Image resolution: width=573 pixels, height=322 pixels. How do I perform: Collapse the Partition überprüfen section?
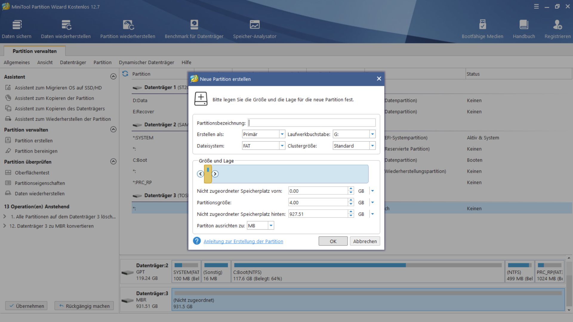[113, 162]
